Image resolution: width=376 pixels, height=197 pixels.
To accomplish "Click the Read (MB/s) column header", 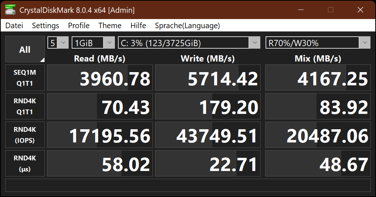I will (x=100, y=59).
